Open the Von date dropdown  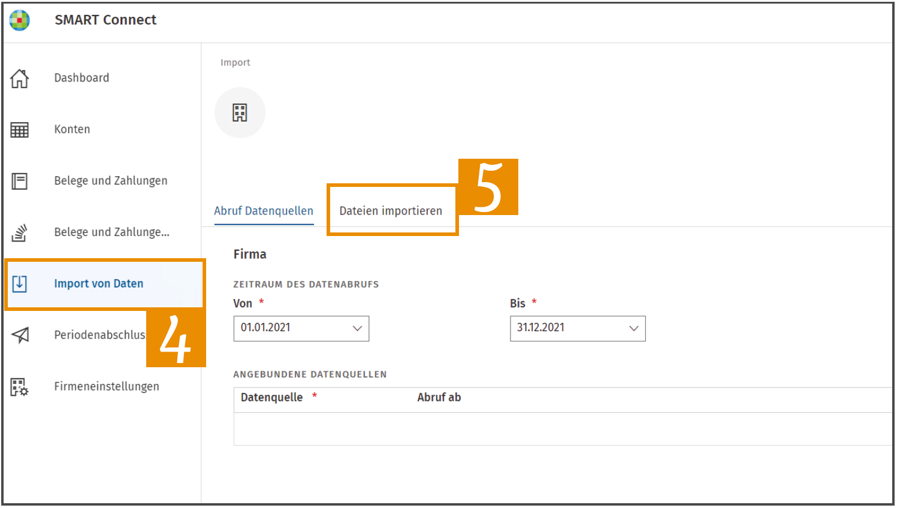click(301, 328)
